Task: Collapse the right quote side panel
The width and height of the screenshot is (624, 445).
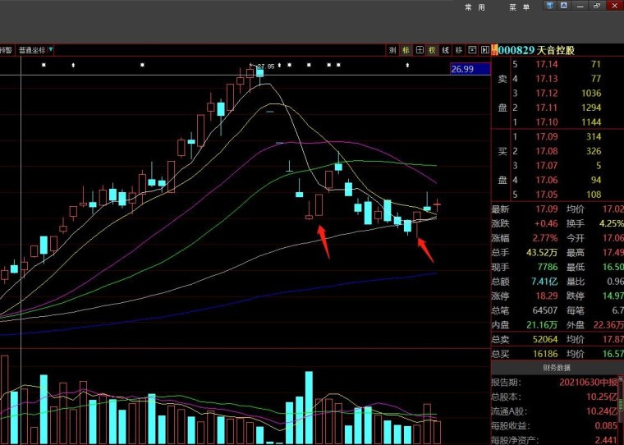Action: (484, 50)
